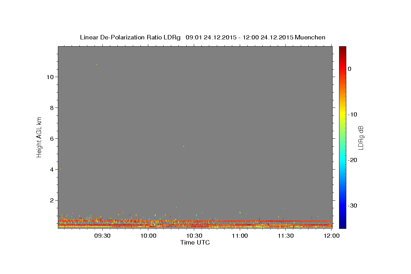Click the 'LDRg dB' colorbar label
The width and height of the screenshot is (411, 274).
click(360, 137)
